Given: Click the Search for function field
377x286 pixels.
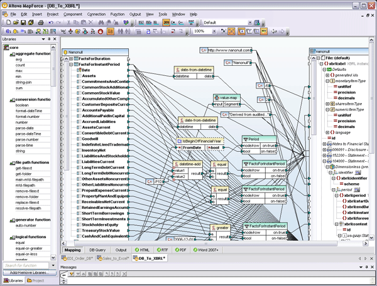Looking at the screenshot, I should (x=22, y=265).
